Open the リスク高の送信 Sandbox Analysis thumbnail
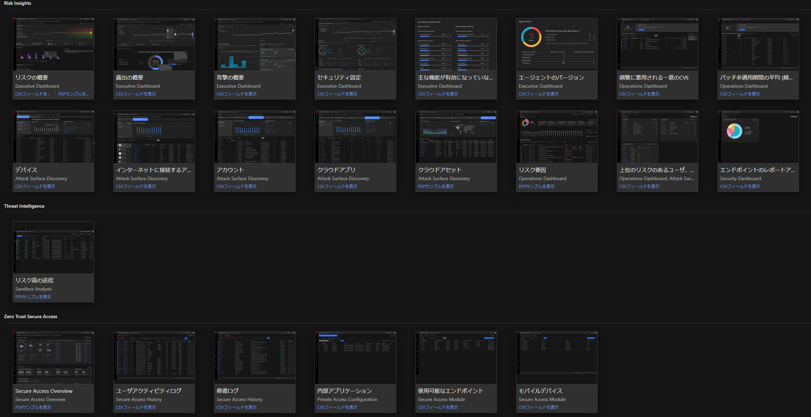811x417 pixels. [53, 247]
